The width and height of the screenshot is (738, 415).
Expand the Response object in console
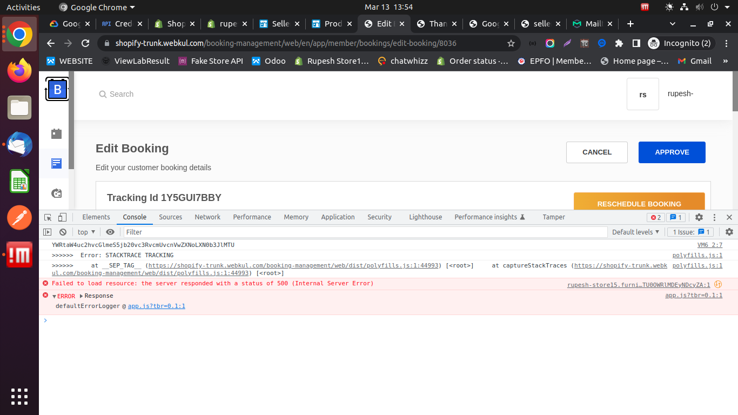[82, 296]
